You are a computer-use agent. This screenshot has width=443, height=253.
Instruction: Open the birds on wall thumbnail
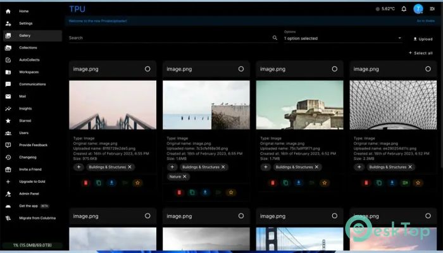click(x=206, y=105)
